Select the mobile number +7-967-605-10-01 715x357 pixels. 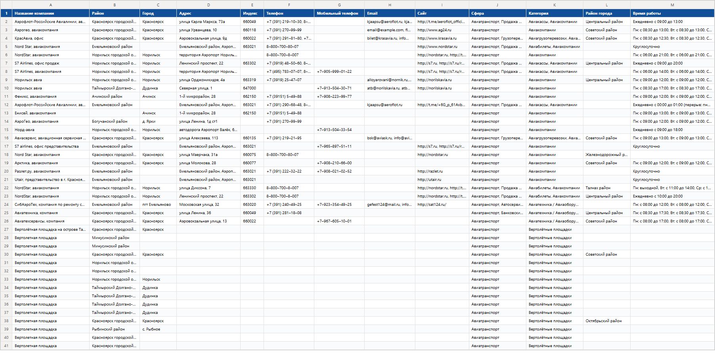pyautogui.click(x=339, y=221)
